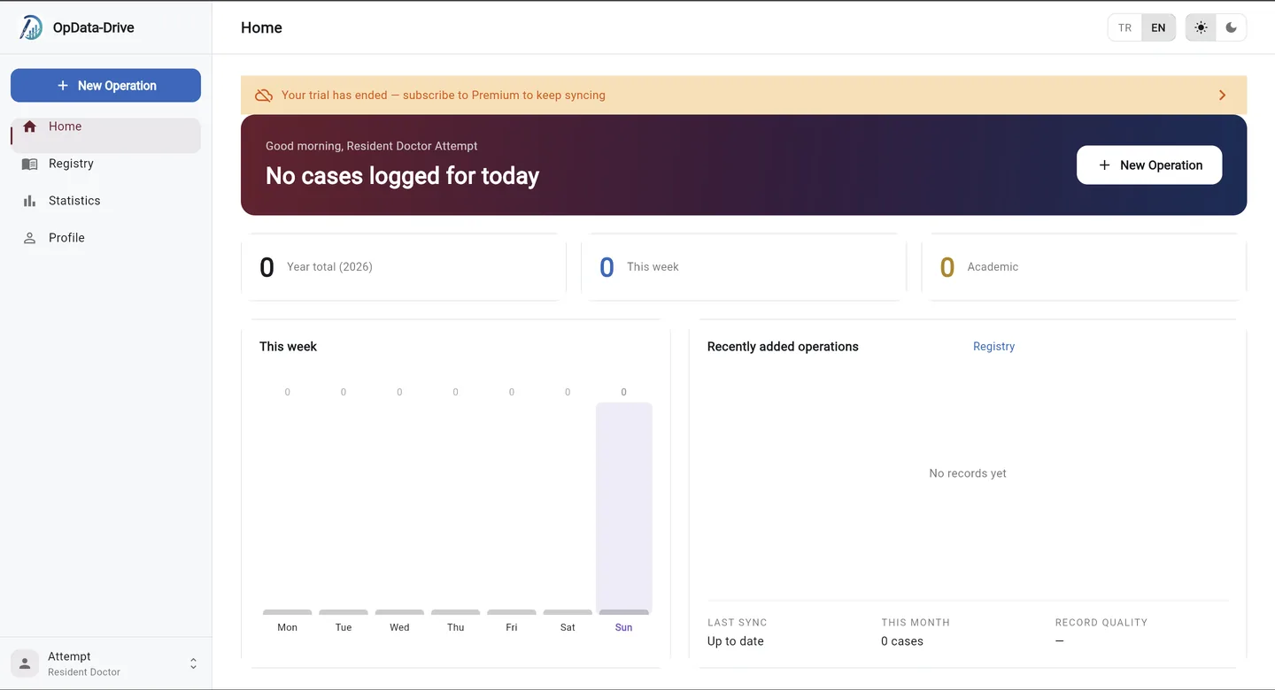Follow the Registry link in recent operations
1275x690 pixels.
tap(993, 347)
